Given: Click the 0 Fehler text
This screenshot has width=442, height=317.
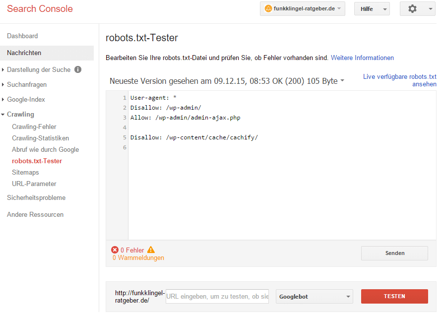Looking at the screenshot, I should point(132,250).
